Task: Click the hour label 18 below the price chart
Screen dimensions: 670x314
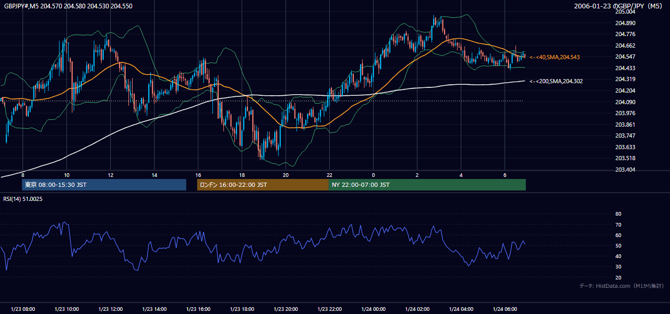Action: (x=242, y=175)
